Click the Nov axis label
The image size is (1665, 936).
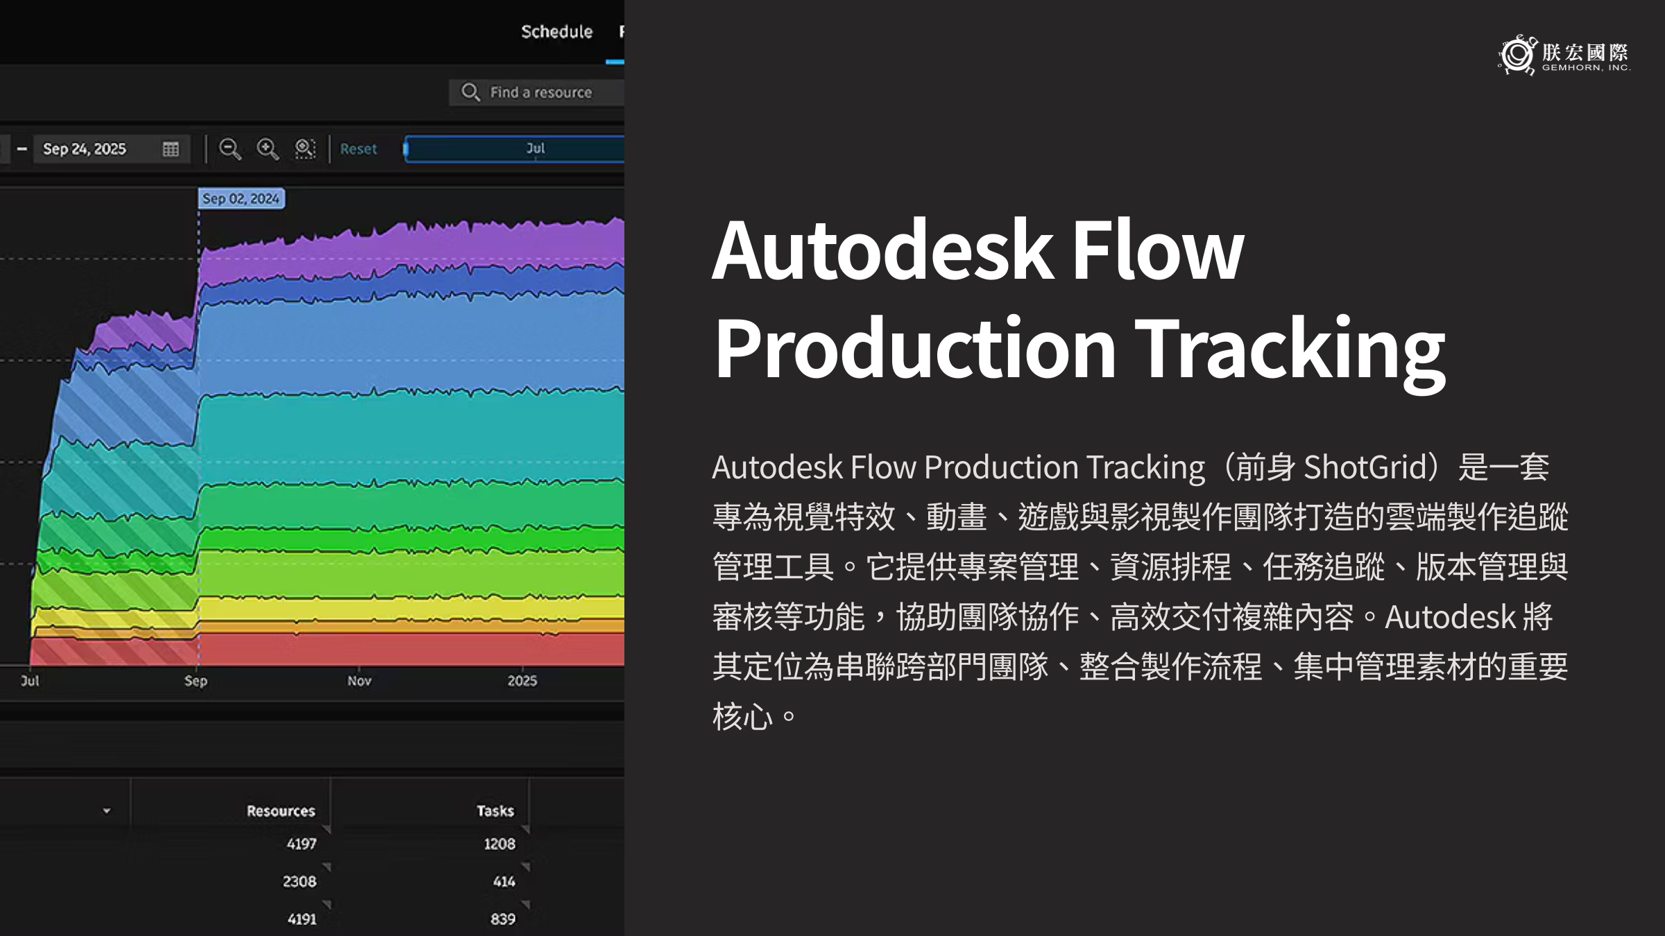pos(359,681)
